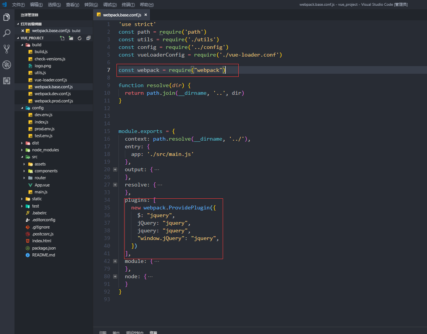Click the VS Code logo in title bar
This screenshot has height=334, width=427.
(4, 4)
